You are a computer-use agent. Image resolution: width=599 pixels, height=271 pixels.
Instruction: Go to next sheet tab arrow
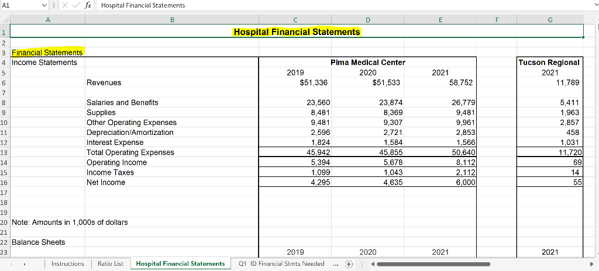click(x=25, y=264)
